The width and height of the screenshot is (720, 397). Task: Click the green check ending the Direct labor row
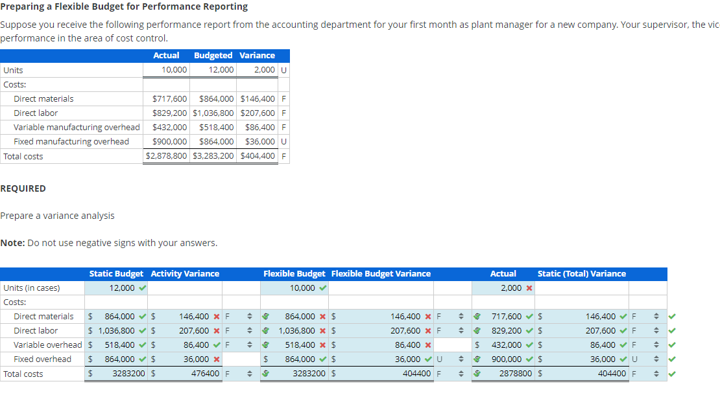point(673,330)
